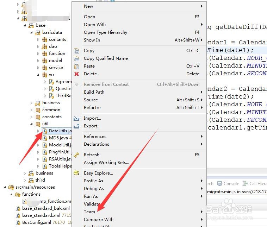This screenshot has height=227, width=267.
Task: Switch to the Console tab
Action: (228, 184)
